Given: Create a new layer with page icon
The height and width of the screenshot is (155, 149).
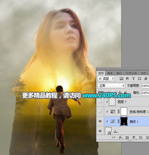Looking at the screenshot, I should pos(147,137).
